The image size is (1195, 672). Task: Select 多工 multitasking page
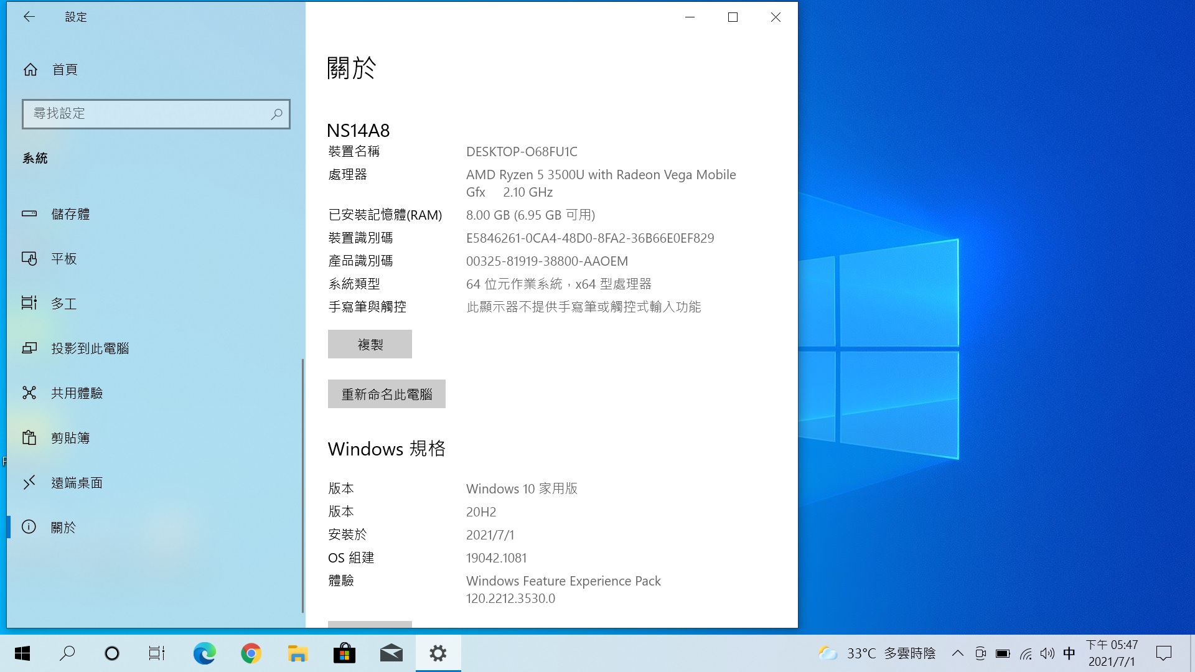[x=63, y=304]
